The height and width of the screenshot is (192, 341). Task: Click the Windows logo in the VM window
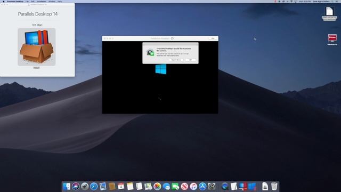coord(161,69)
